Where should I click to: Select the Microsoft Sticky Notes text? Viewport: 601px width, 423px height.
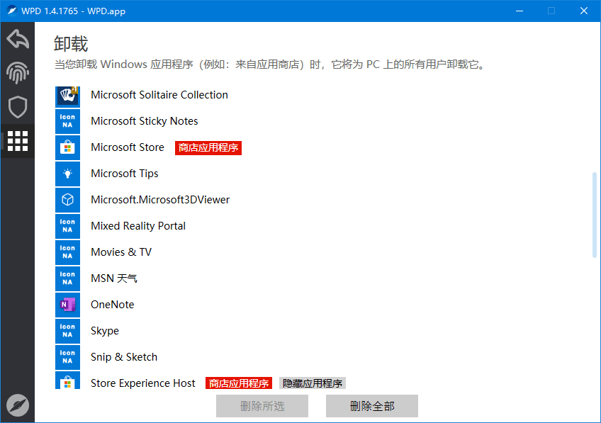(x=144, y=121)
